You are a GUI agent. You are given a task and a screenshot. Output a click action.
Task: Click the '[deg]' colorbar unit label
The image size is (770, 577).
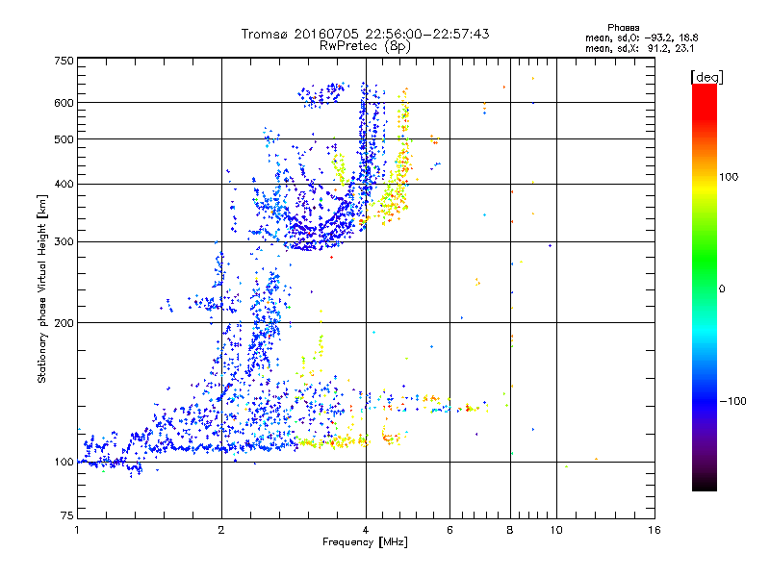[x=706, y=77]
